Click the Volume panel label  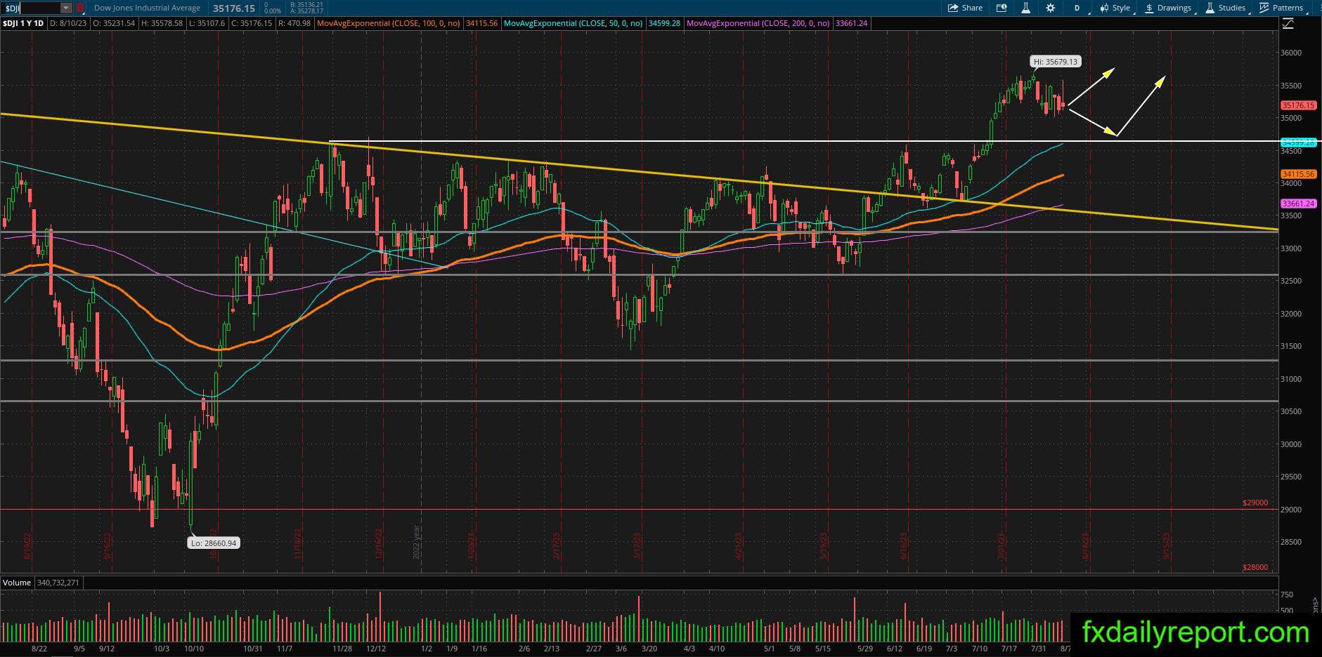(x=17, y=583)
